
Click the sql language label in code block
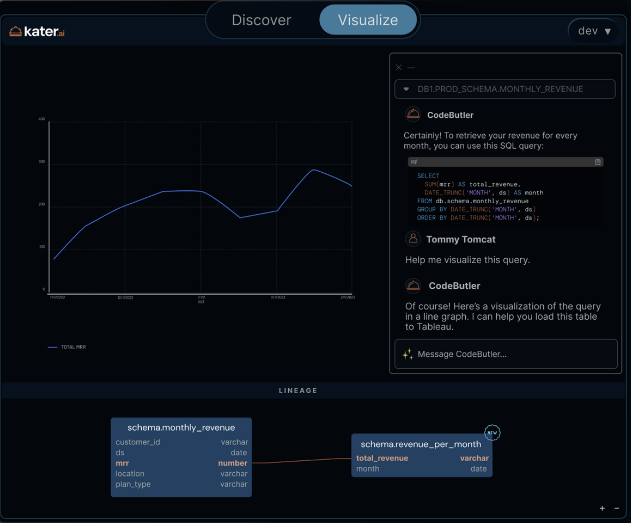(x=414, y=161)
